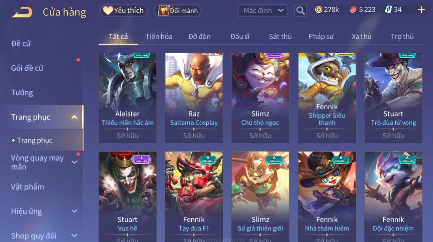433x242 pixels.
Task: Tap the heart icon on Yêu thích
Action: 108,10
